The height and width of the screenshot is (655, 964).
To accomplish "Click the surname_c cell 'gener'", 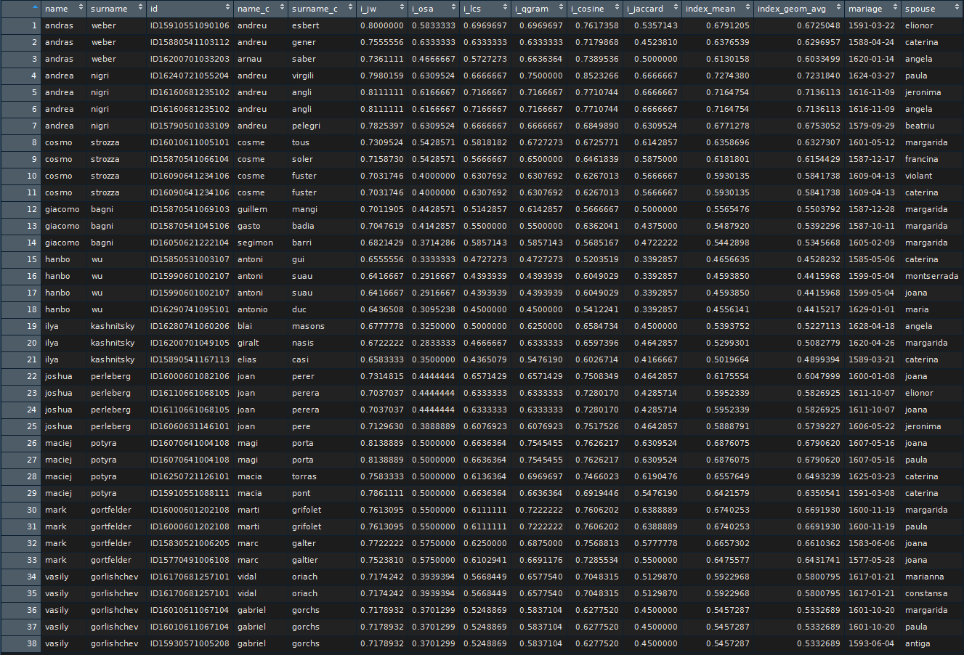I will [x=304, y=42].
